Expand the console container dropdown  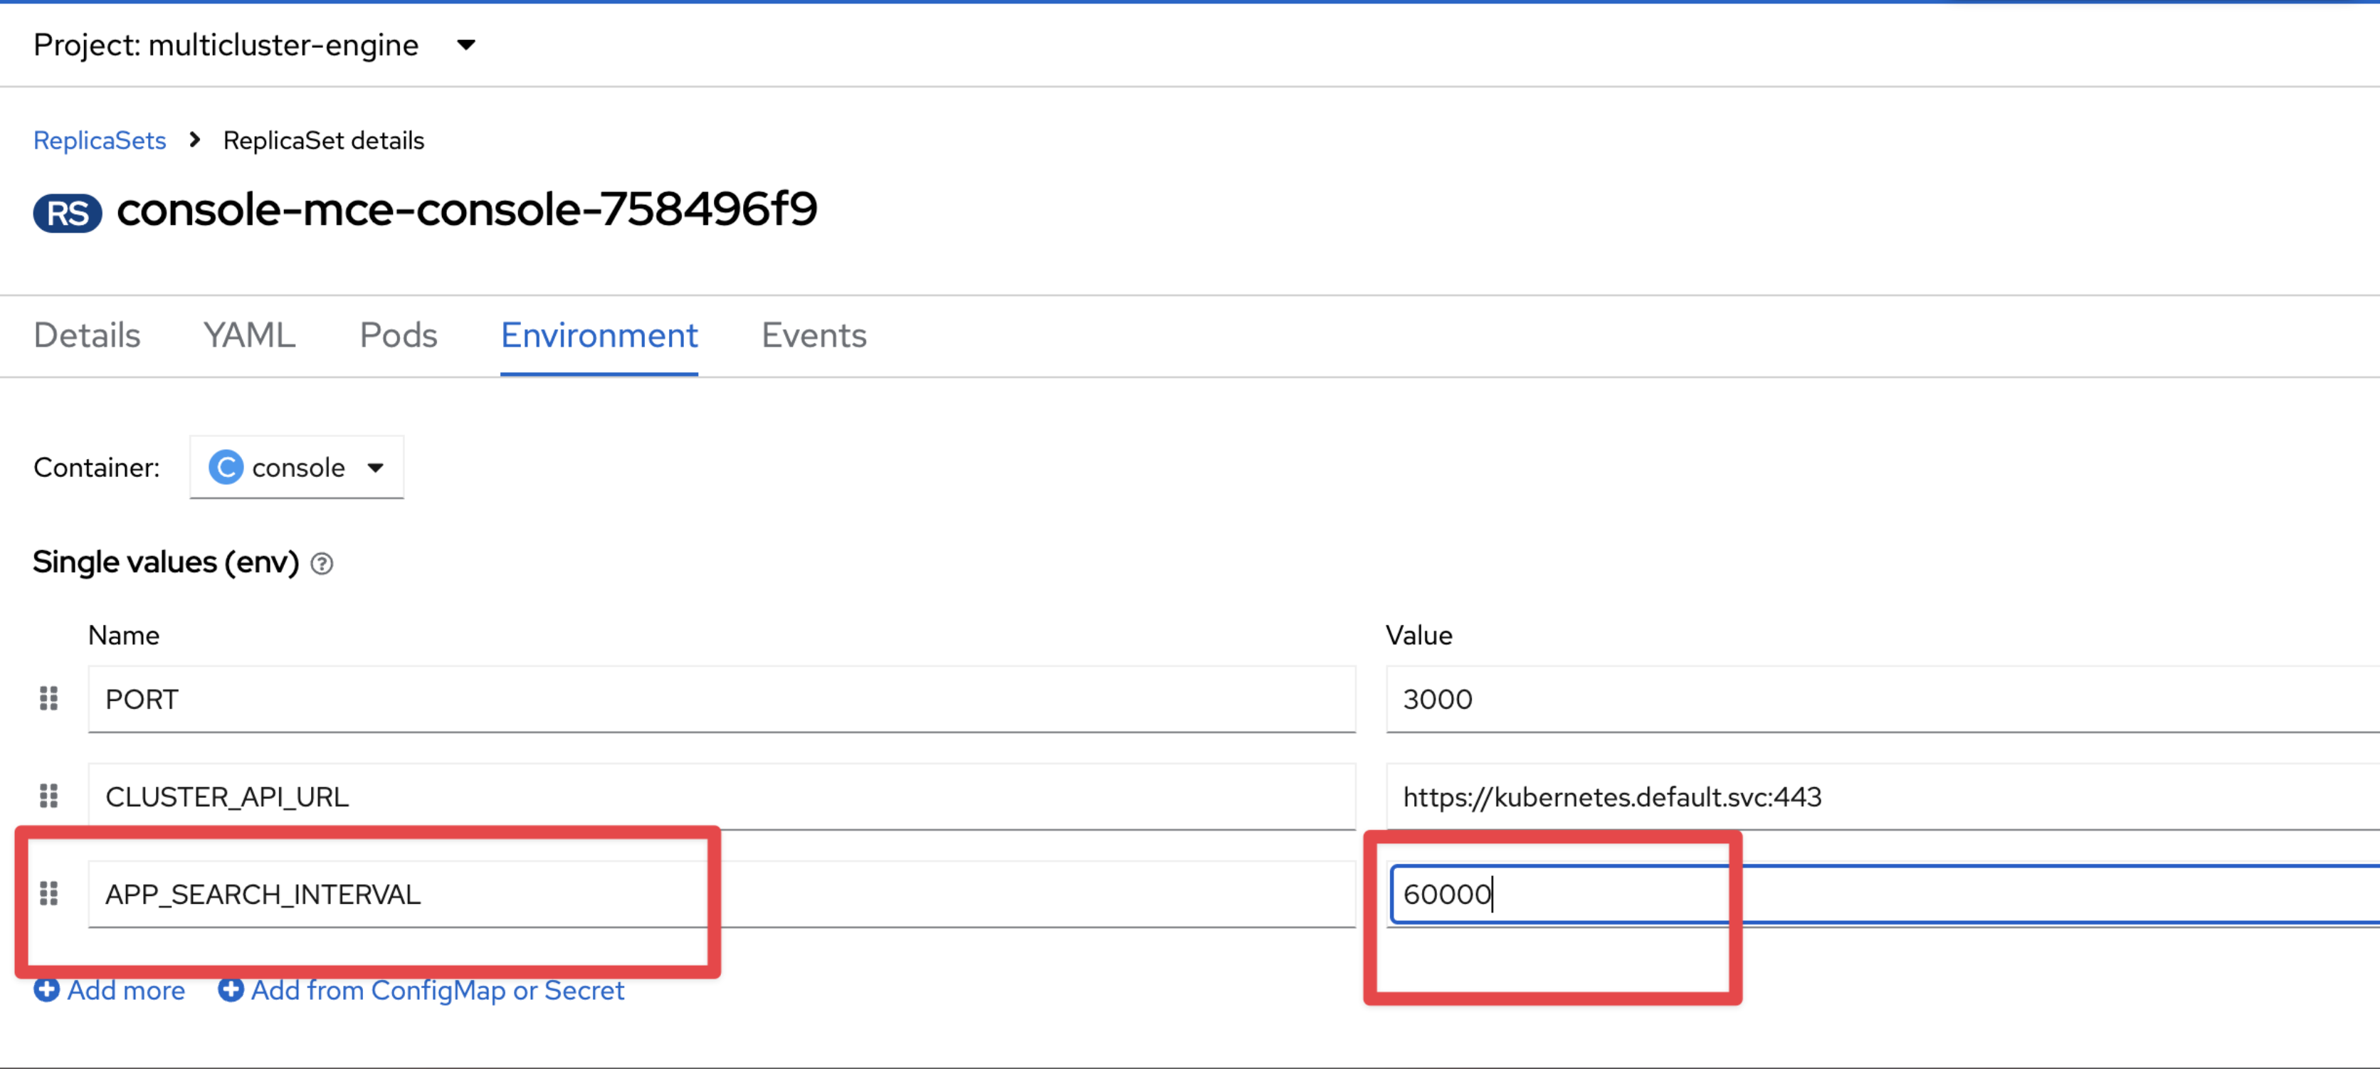coord(297,467)
